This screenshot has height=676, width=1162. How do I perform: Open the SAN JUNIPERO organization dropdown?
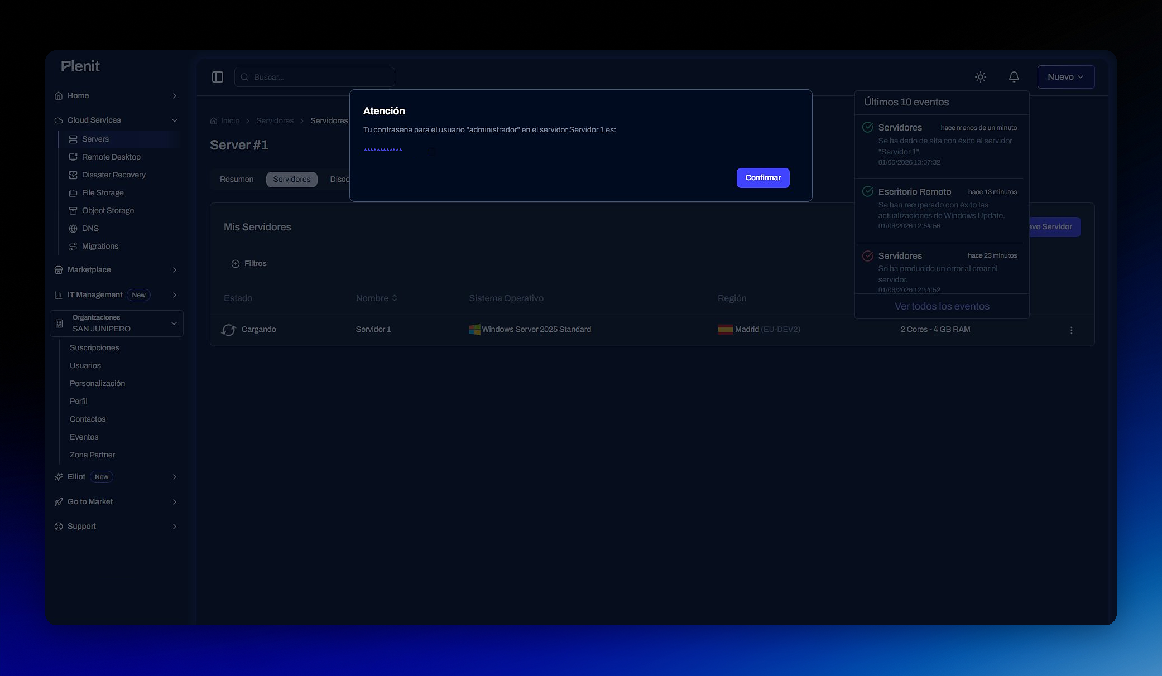(x=117, y=323)
